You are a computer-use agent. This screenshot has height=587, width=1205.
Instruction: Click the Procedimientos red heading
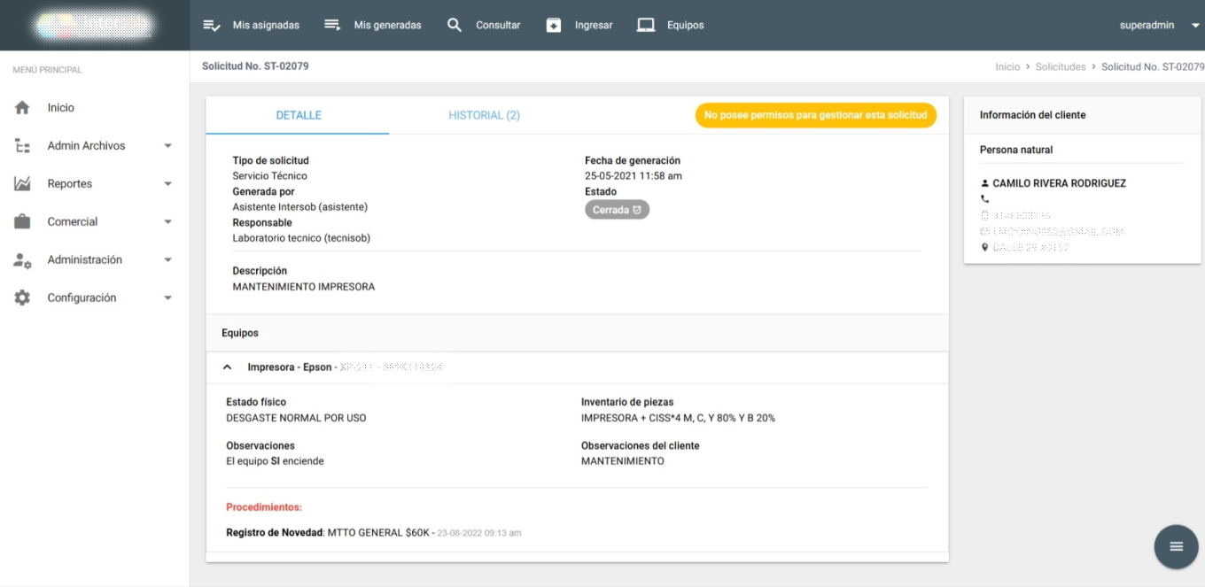(264, 507)
